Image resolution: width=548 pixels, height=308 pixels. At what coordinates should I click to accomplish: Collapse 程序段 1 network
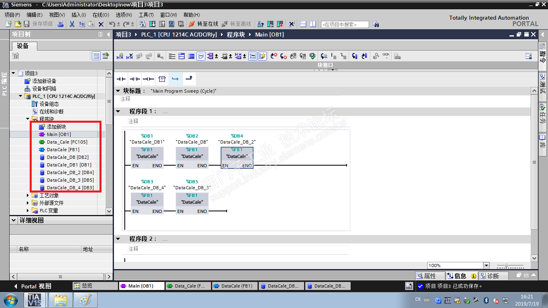coord(118,111)
